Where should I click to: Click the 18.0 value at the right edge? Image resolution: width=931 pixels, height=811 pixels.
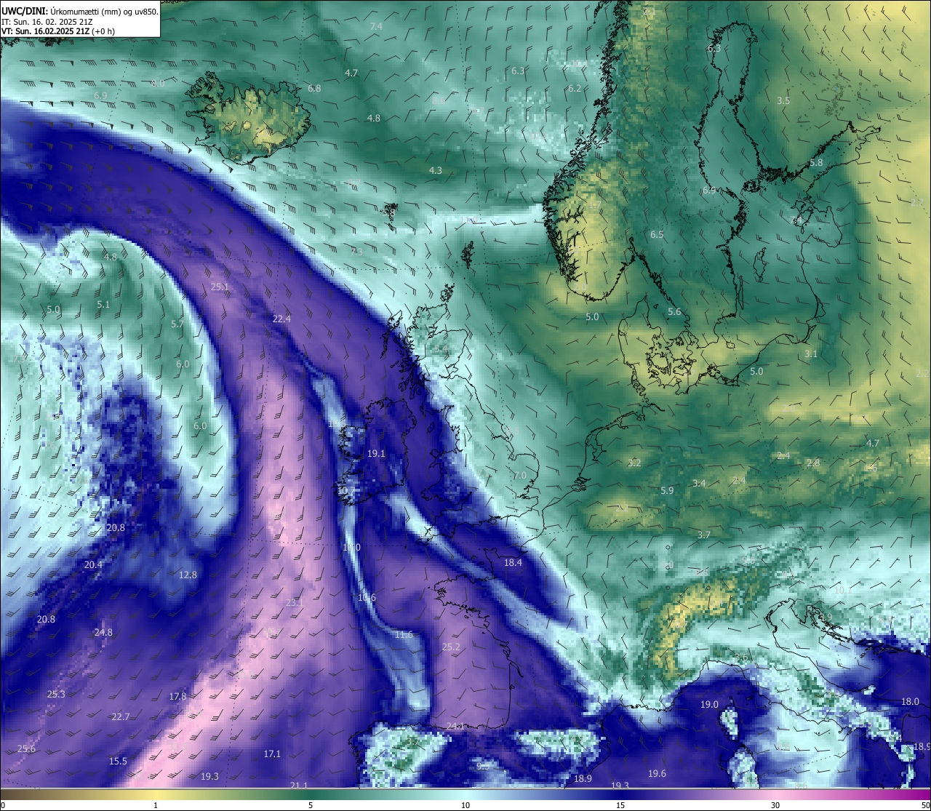(910, 702)
